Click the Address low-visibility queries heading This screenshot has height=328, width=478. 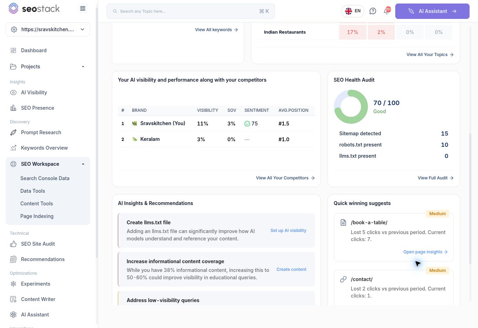163,300
